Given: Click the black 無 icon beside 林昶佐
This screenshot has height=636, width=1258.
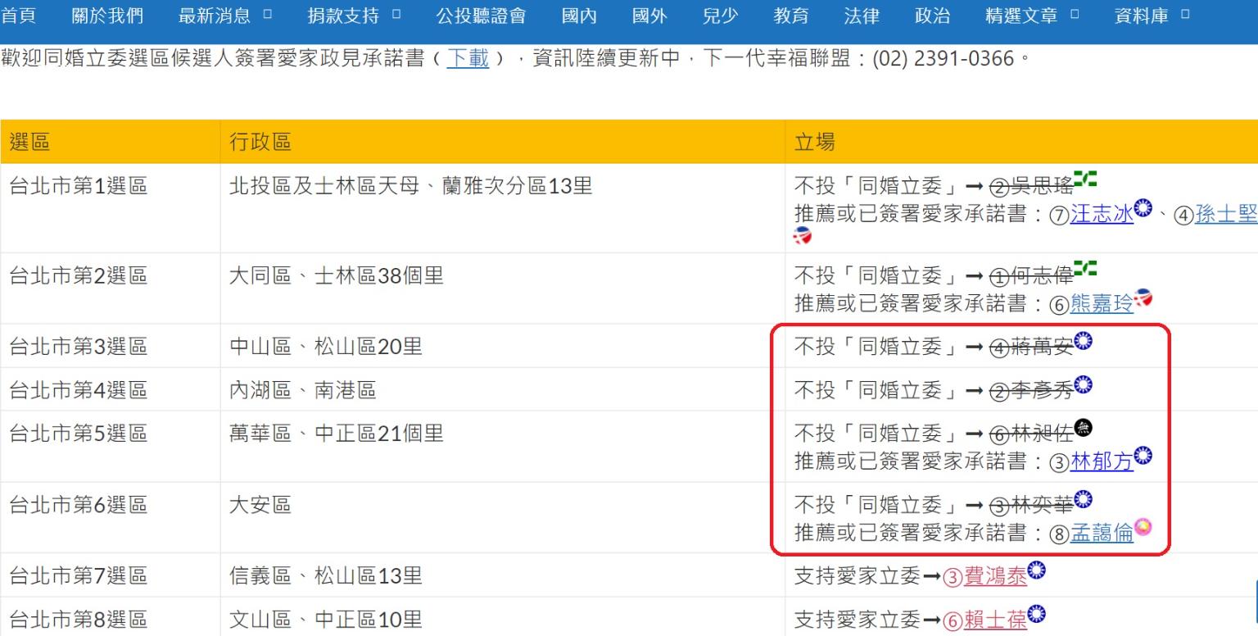Looking at the screenshot, I should click(1083, 426).
